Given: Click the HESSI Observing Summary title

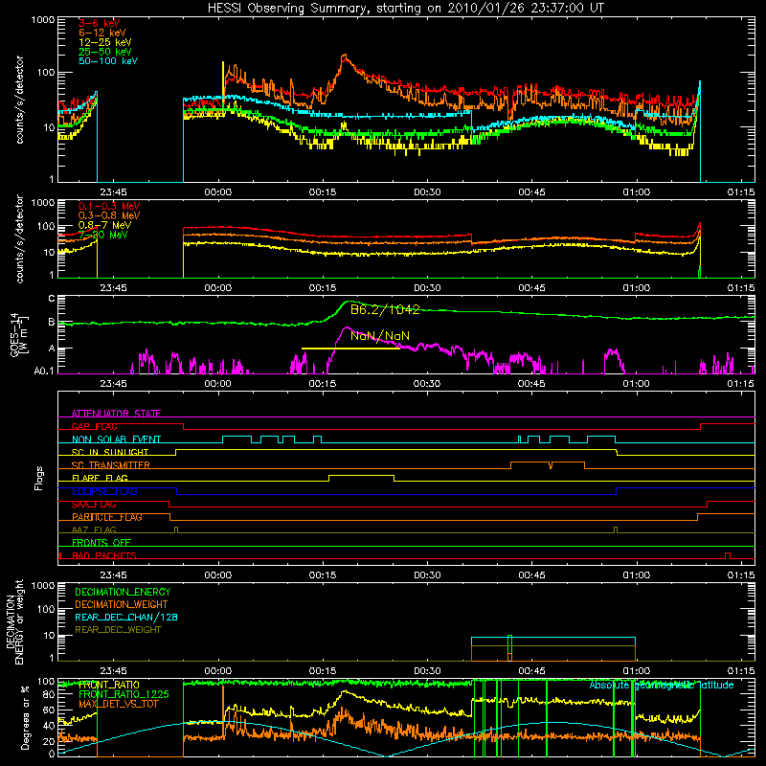Looking at the screenshot, I should [x=406, y=9].
